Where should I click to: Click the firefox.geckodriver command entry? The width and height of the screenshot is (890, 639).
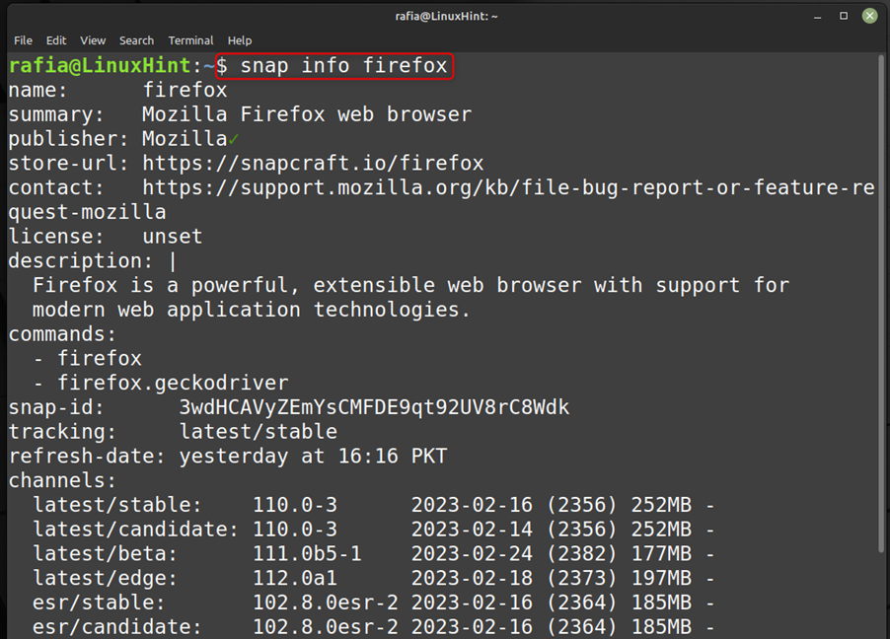click(173, 383)
